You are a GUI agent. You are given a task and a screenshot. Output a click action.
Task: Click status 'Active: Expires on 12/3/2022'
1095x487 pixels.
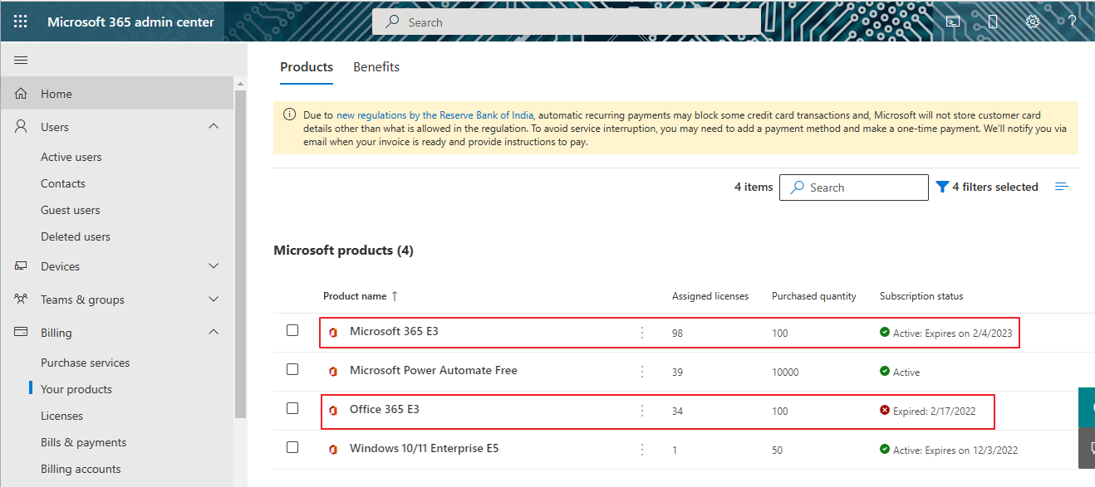[955, 450]
